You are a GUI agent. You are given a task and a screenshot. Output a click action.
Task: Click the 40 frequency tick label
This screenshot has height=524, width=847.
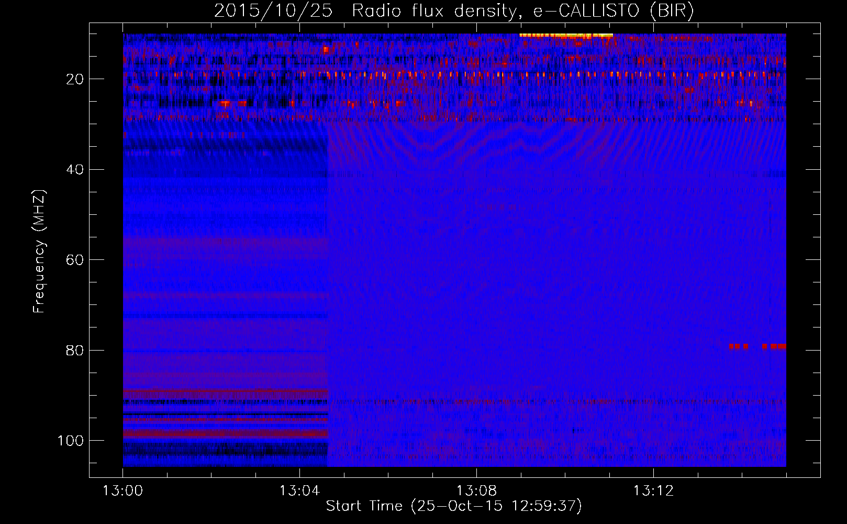click(x=75, y=169)
